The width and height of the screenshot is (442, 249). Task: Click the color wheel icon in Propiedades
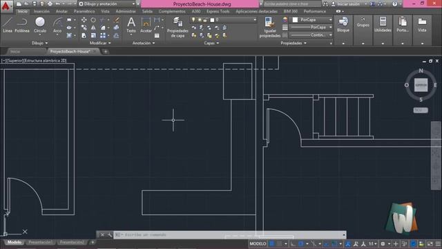tap(285, 20)
